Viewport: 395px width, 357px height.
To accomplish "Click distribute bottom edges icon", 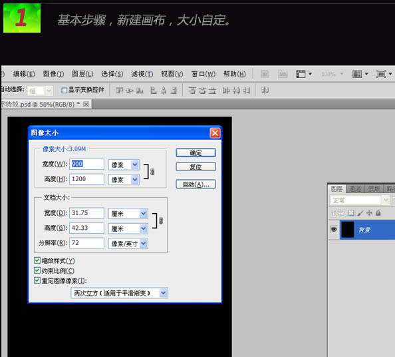I will (212, 91).
